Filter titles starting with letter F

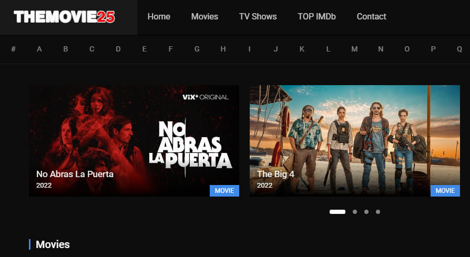click(x=170, y=49)
